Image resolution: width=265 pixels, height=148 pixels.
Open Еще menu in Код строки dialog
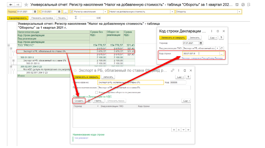coord(213,37)
